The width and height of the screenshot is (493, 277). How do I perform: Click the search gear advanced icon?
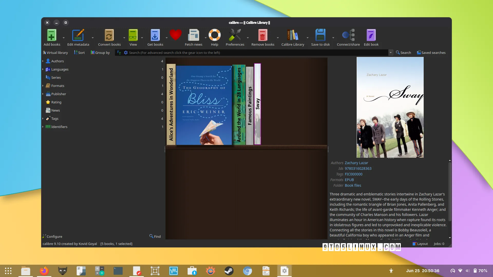pyautogui.click(x=126, y=53)
